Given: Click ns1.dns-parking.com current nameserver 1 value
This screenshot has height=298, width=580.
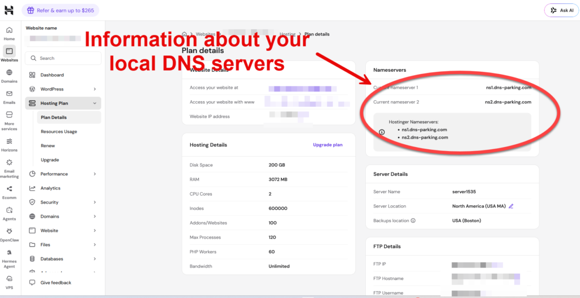Looking at the screenshot, I should (509, 88).
